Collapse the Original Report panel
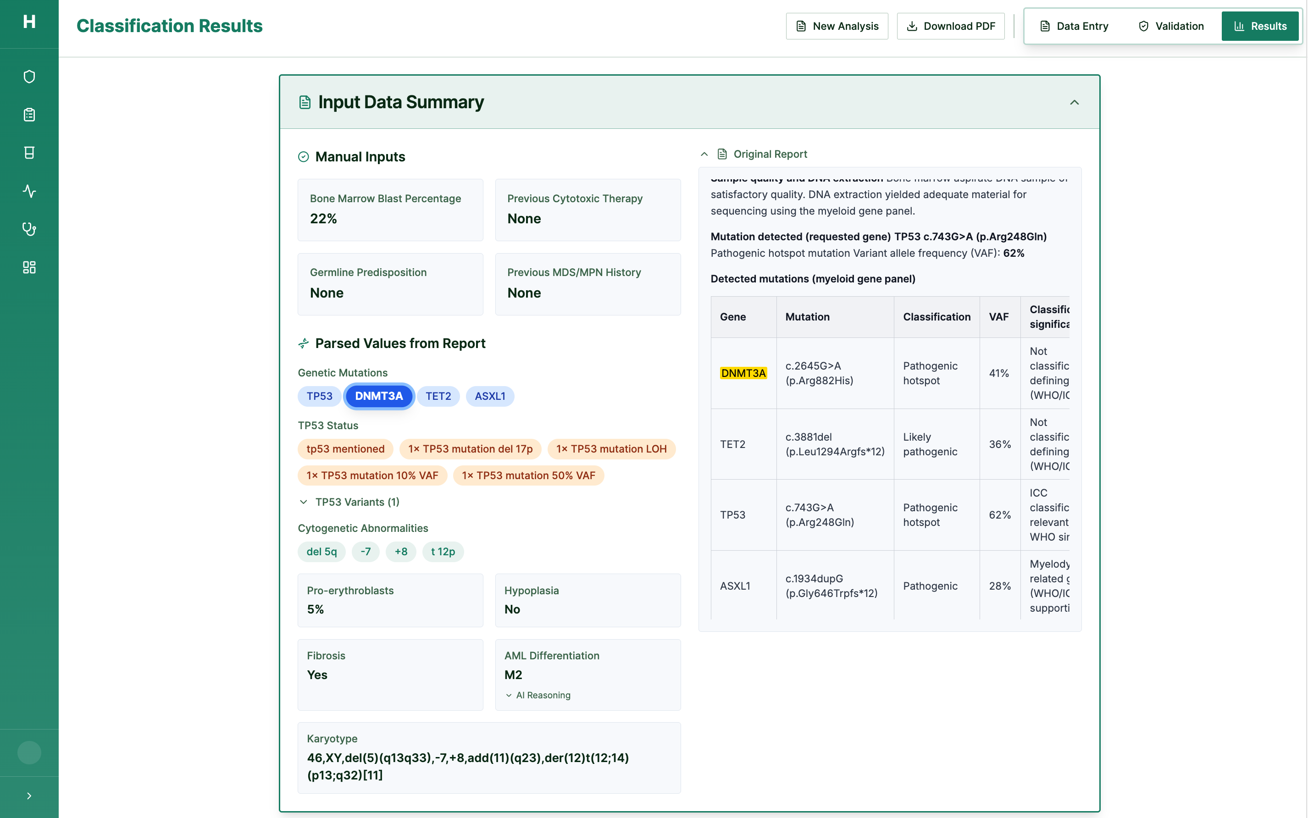1308x818 pixels. pyautogui.click(x=704, y=154)
